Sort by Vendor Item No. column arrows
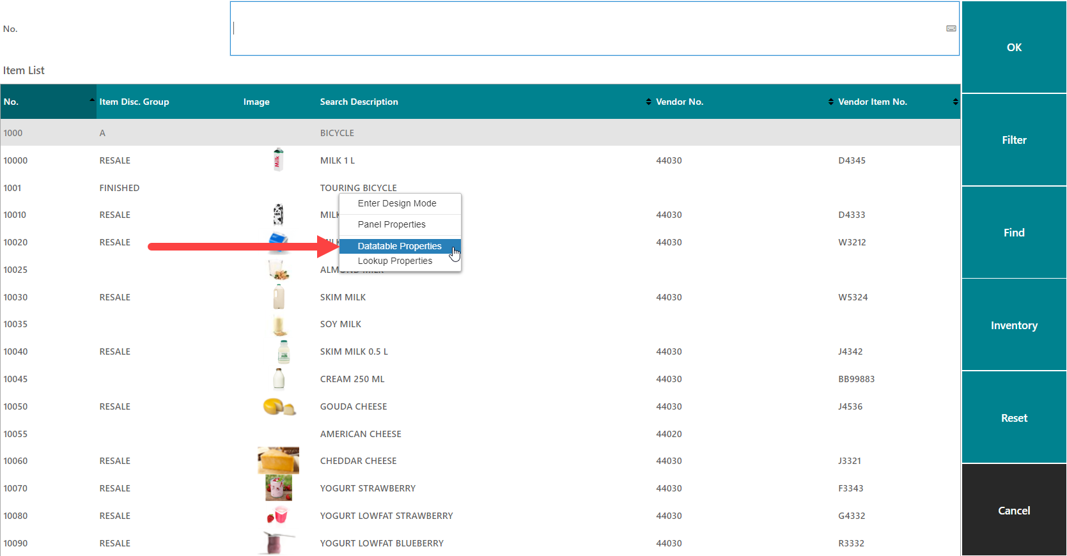Screen dimensions: 1067x556 (955, 102)
